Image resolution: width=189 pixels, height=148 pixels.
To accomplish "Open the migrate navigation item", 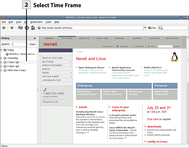I will tap(57, 72).
